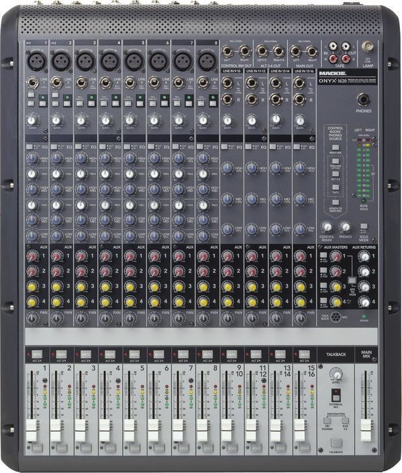The height and width of the screenshot is (473, 402).
Task: Click the tape IN left RCA jack
Action: coord(333,46)
